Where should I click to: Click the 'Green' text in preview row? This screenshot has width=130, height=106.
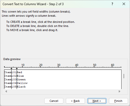click(x=21, y=80)
